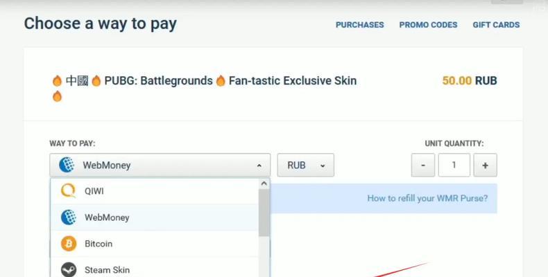Collapse the WebMoney way to pay dropdown
The image size is (548, 277).
160,165
